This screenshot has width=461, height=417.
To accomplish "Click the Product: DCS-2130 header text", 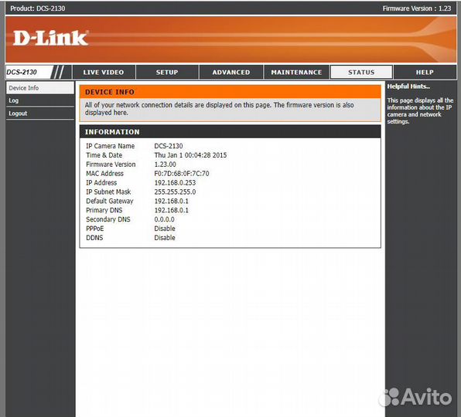I will coord(38,8).
